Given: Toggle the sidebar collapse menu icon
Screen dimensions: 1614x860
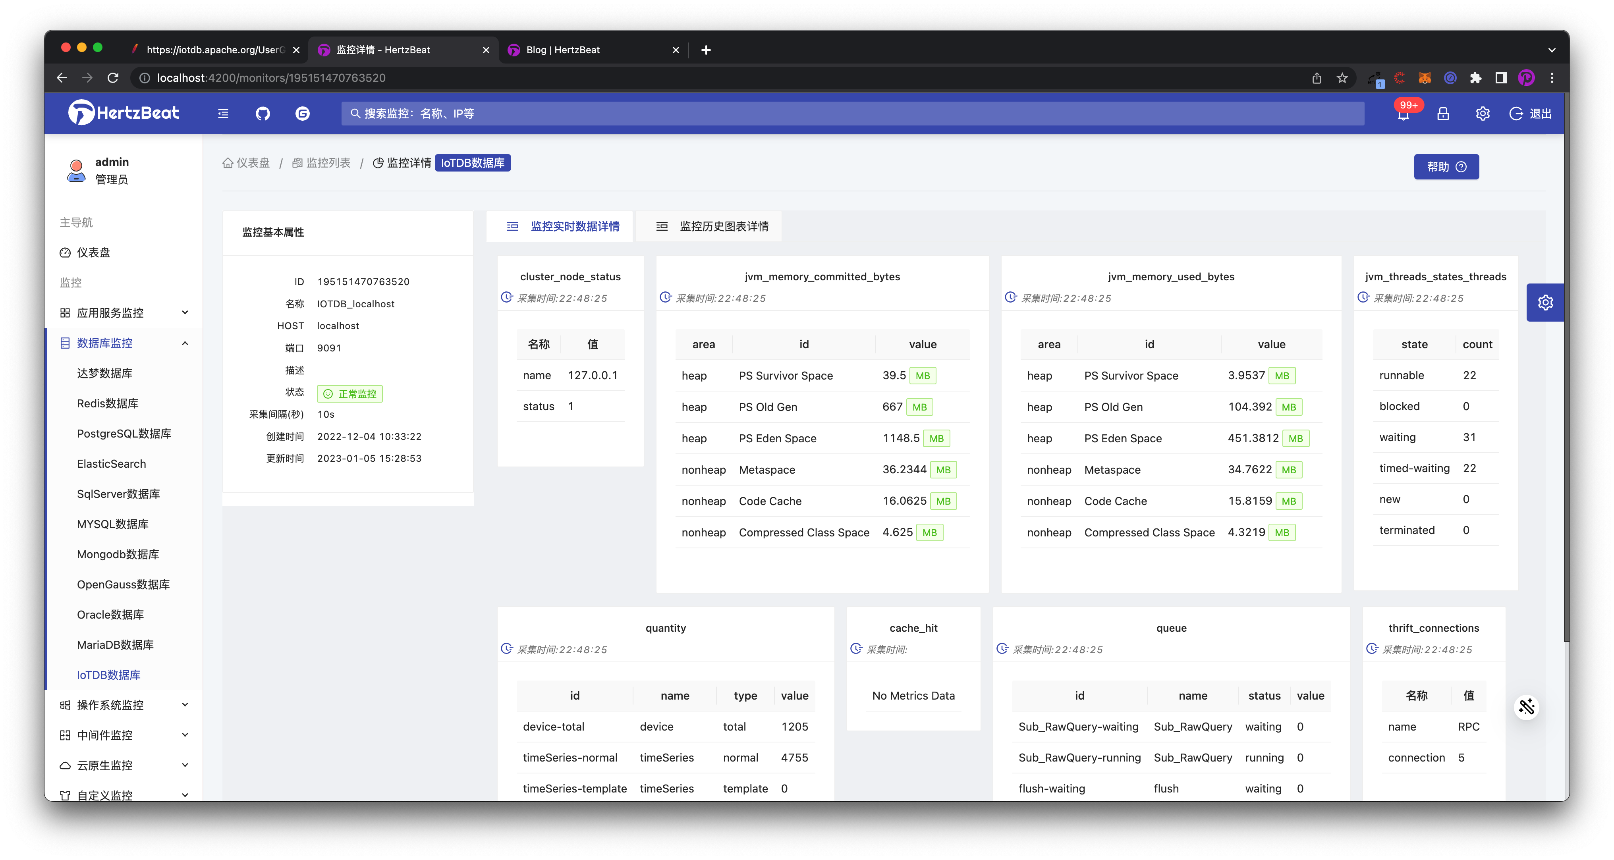Looking at the screenshot, I should [223, 114].
